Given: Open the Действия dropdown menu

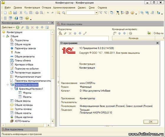Looking at the screenshot, I should tap(8, 28).
